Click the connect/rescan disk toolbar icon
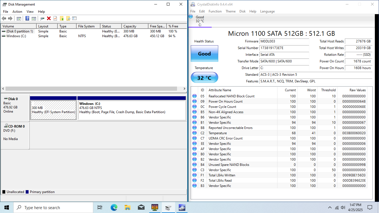This screenshot has height=213, width=379. [x=42, y=18]
